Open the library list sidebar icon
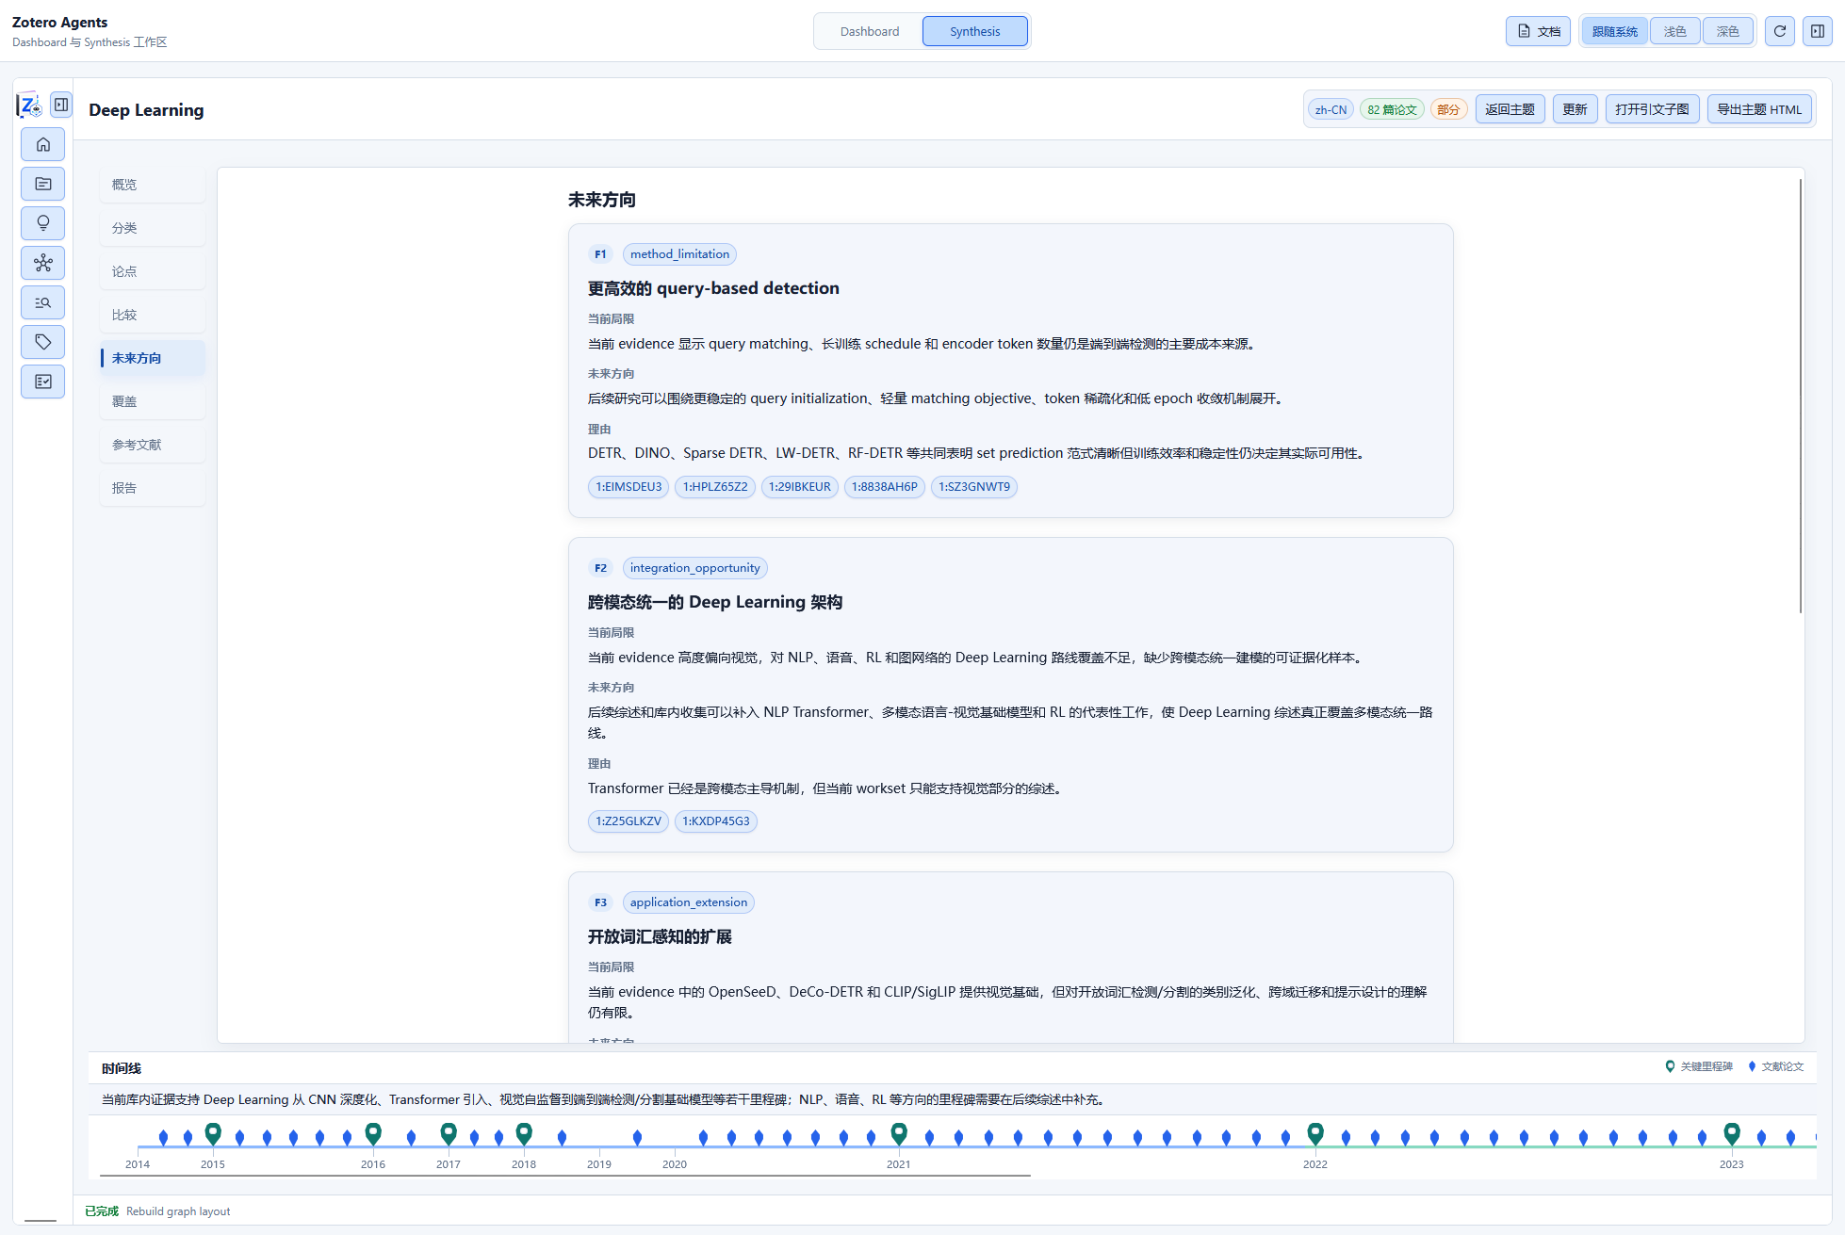 click(43, 184)
